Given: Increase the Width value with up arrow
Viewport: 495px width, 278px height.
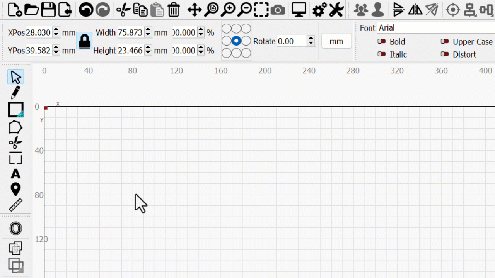Looking at the screenshot, I should (x=148, y=30).
